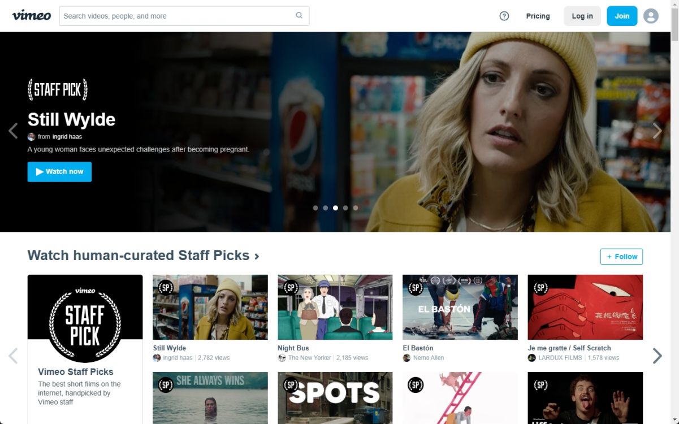Click the search magnifier icon
This screenshot has width=679, height=424.
coord(299,16)
